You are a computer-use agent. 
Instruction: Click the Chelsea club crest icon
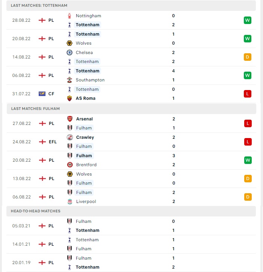pos(70,53)
